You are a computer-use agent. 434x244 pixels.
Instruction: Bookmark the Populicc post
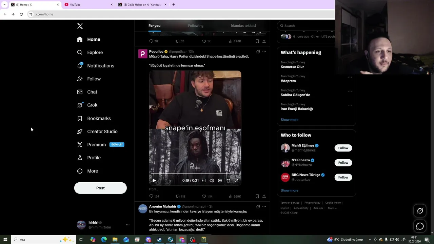click(257, 196)
